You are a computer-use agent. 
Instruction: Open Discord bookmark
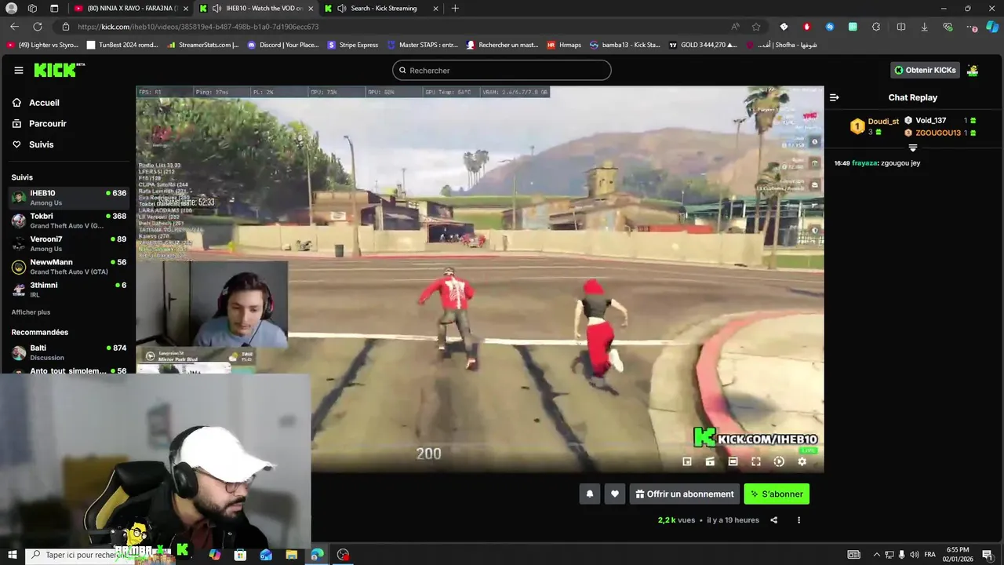283,46
